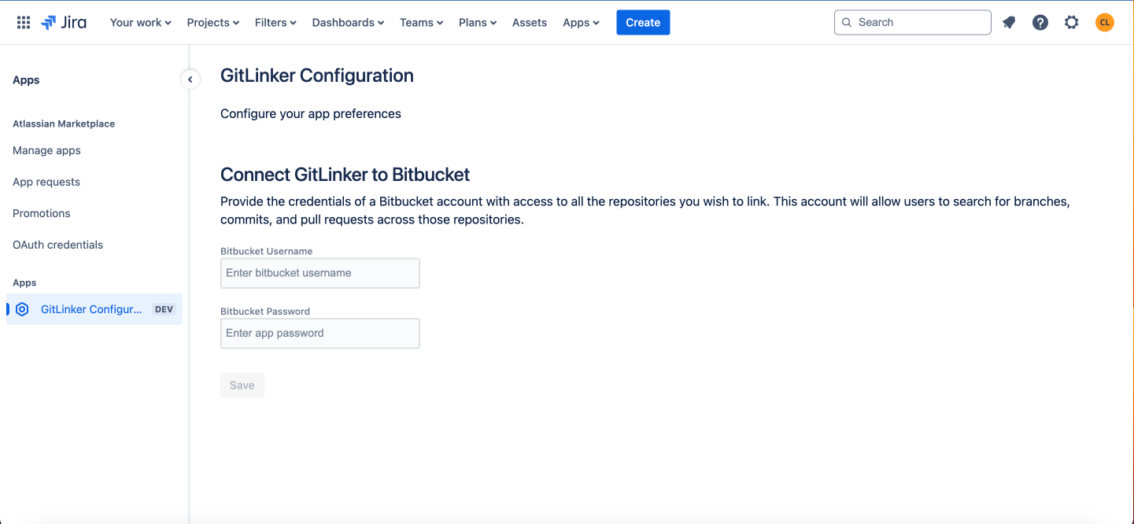Click into the Bitbucket Password field
The height and width of the screenshot is (524, 1134).
(x=320, y=333)
